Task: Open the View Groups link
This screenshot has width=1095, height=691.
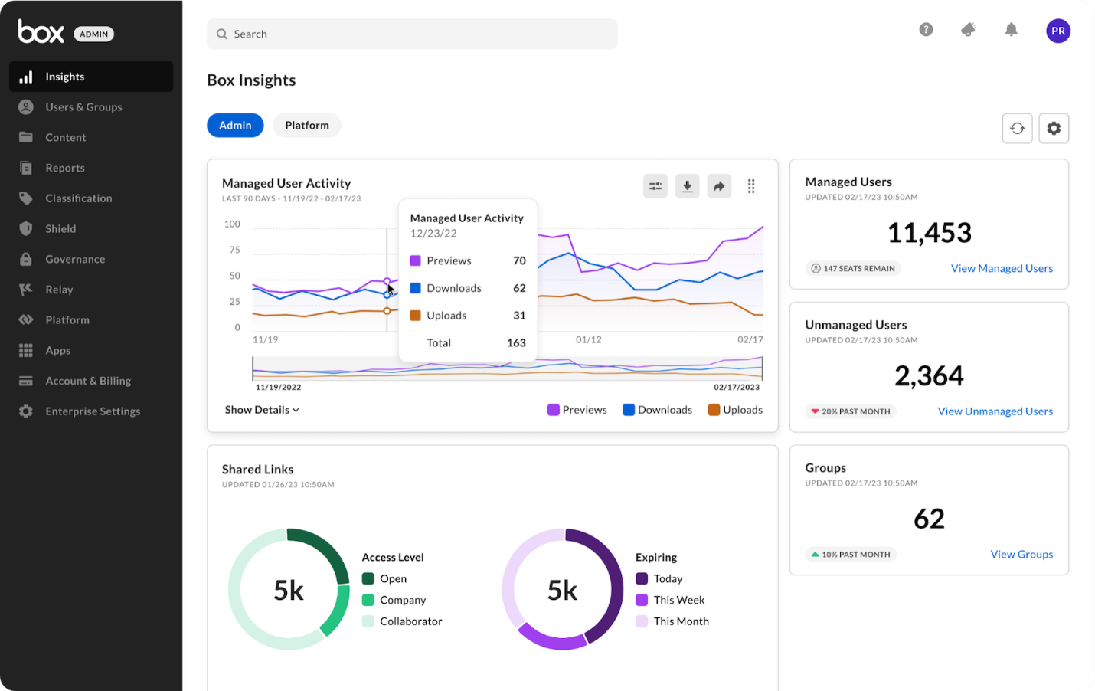Action: 1021,555
